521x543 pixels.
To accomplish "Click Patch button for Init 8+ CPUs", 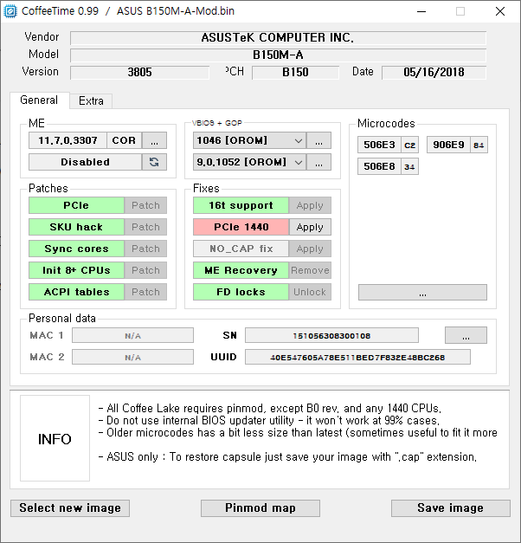I will click(145, 270).
